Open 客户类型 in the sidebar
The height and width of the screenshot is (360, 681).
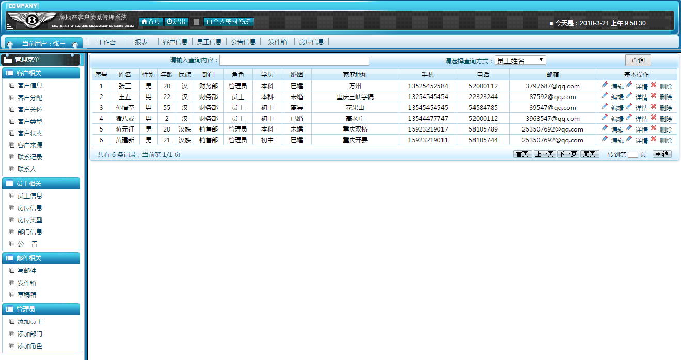click(30, 121)
